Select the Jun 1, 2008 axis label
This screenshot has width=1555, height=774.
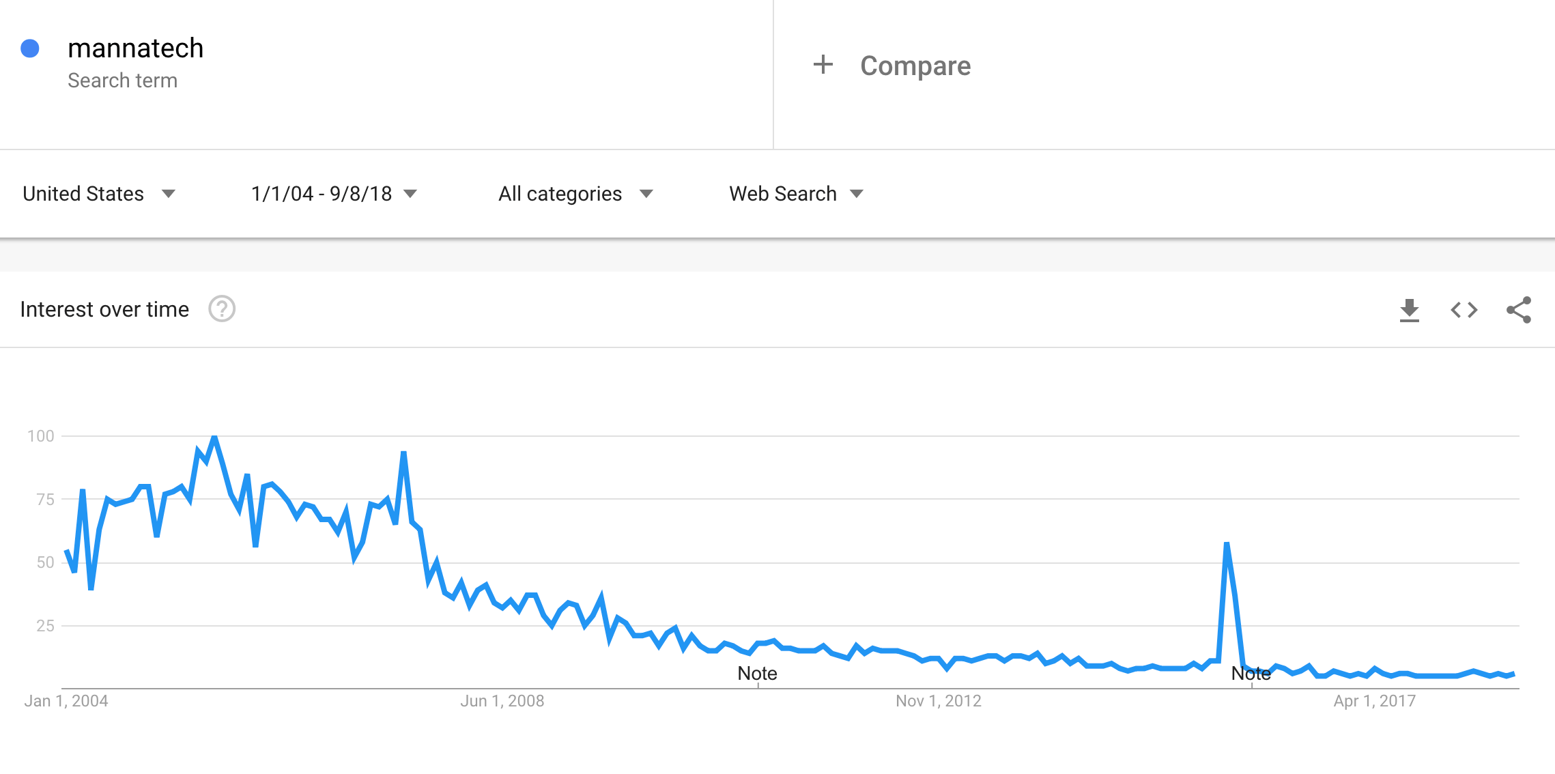[x=502, y=701]
